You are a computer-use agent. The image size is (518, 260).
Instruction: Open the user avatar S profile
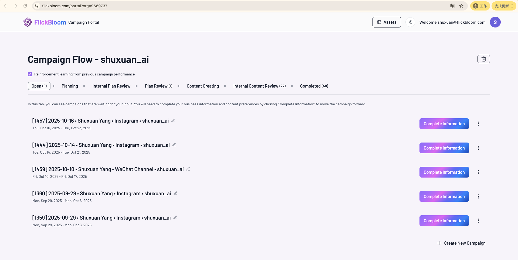pyautogui.click(x=495, y=22)
